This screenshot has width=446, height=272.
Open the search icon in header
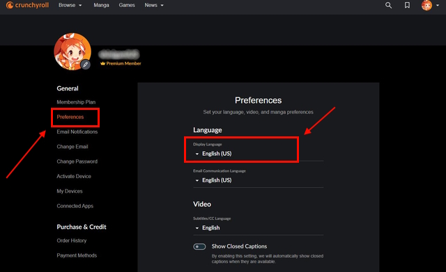(x=388, y=5)
